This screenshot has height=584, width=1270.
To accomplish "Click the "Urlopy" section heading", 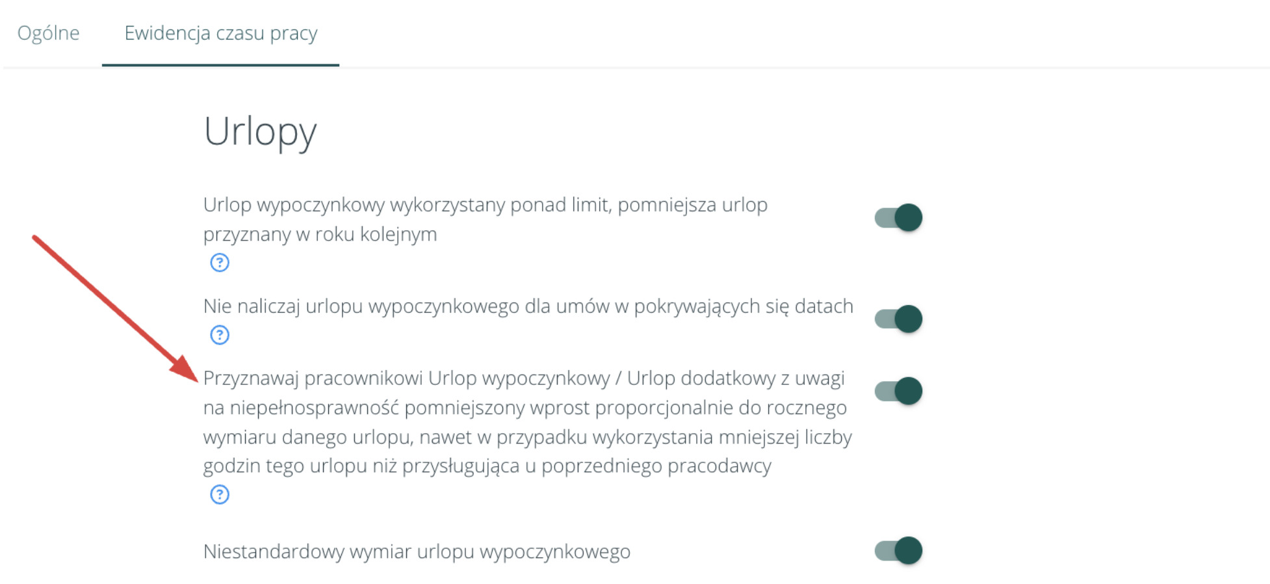I will [260, 131].
